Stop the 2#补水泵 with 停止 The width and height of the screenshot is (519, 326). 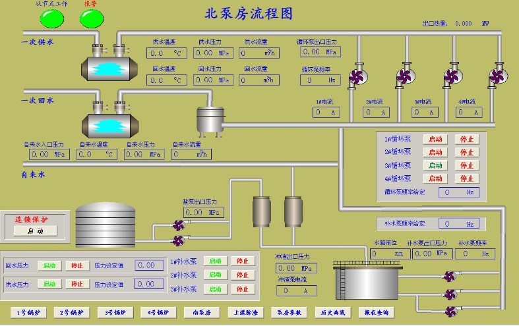pos(243,275)
